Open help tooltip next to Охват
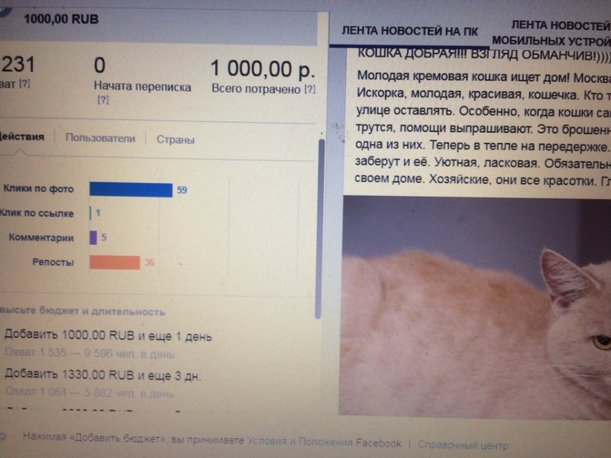 [24, 83]
